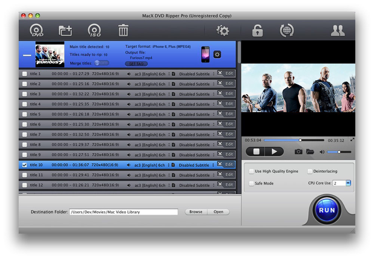Collapse the movie with the minus icon
The image size is (374, 259).
(x=27, y=55)
